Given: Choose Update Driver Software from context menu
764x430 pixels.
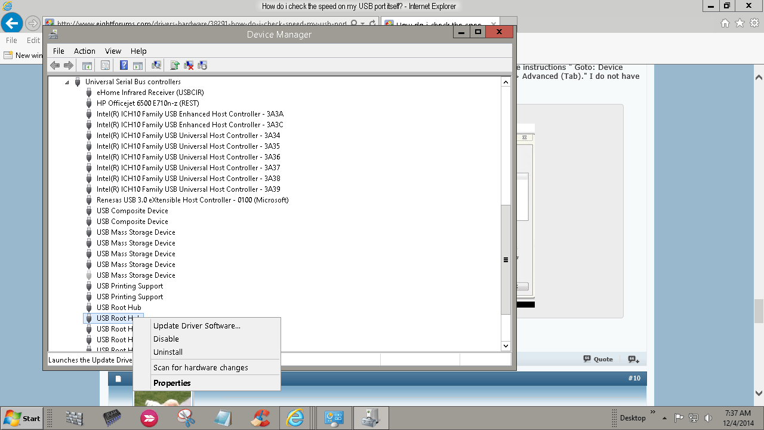Looking at the screenshot, I should [x=207, y=325].
